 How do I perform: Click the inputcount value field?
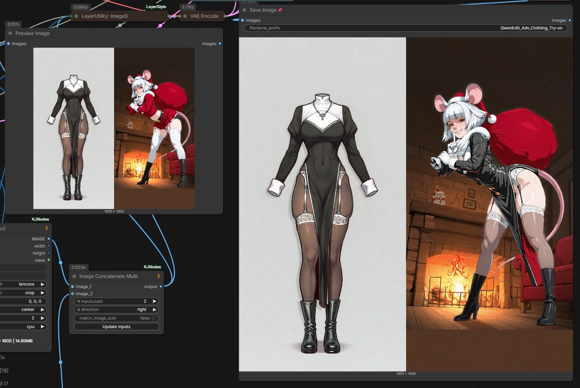(117, 301)
